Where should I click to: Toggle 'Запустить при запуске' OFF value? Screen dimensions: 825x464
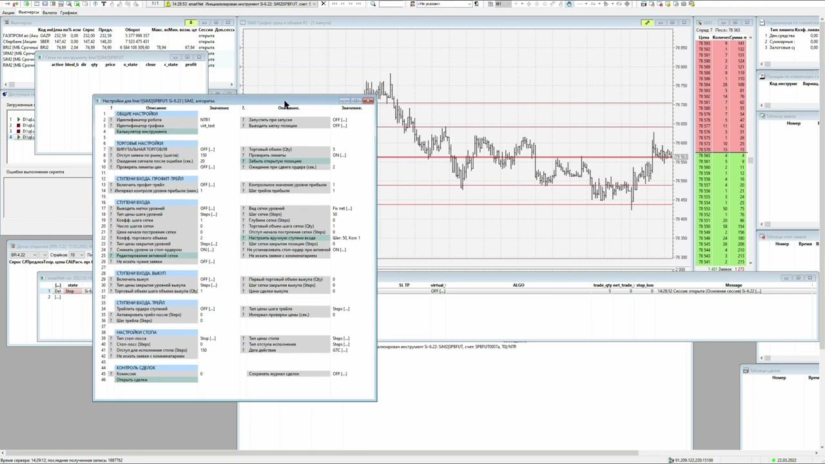[x=340, y=120]
